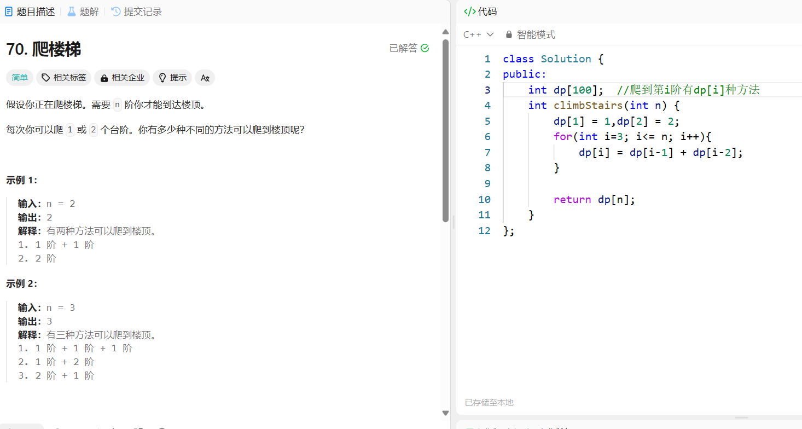
Task: Click the 示例 1 heading
Action: tap(22, 180)
